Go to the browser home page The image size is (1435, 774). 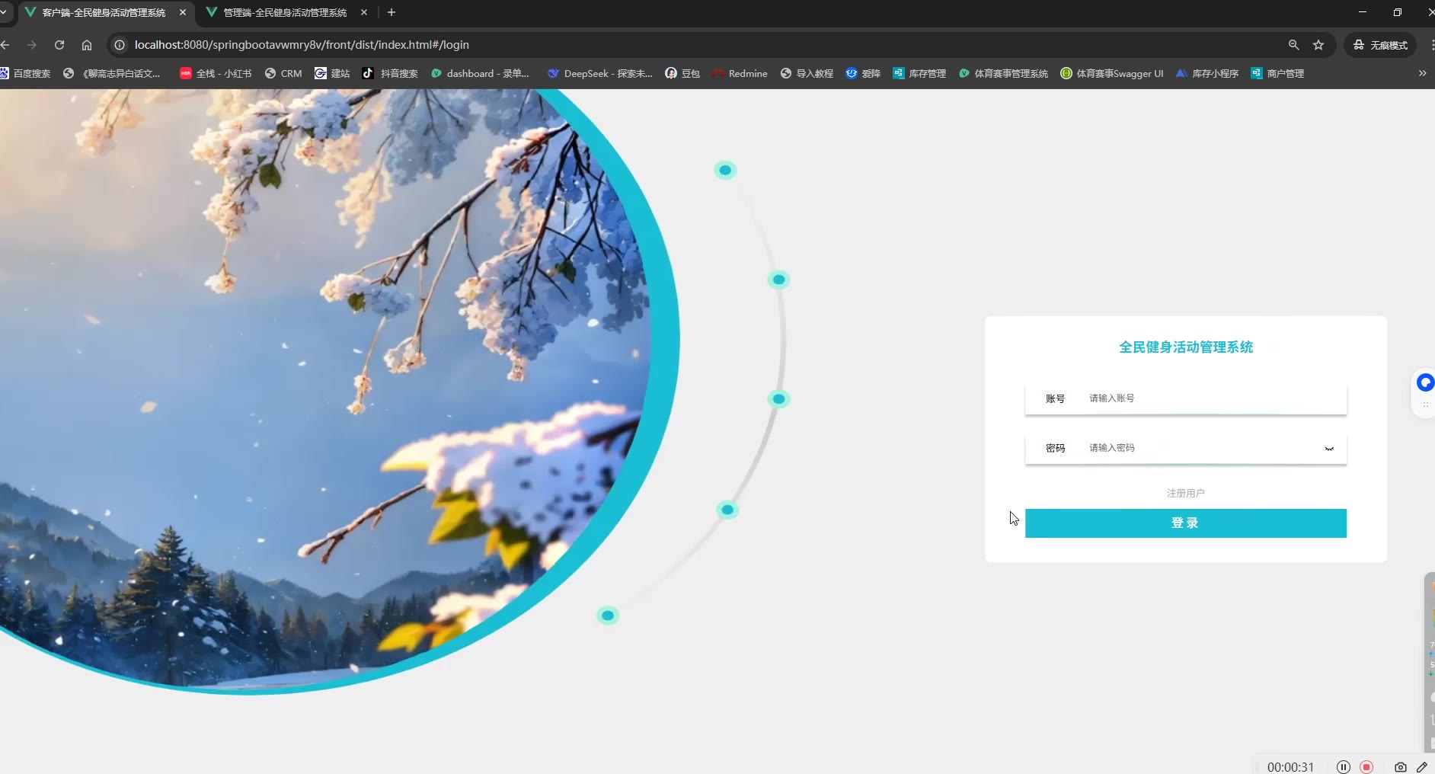pyautogui.click(x=87, y=45)
